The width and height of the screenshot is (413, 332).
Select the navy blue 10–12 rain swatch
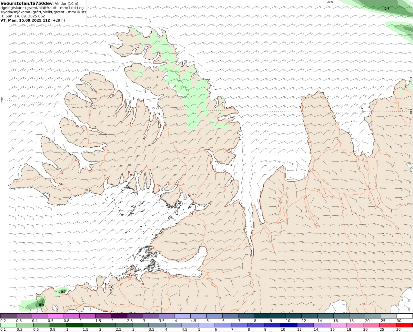[x=289, y=325]
